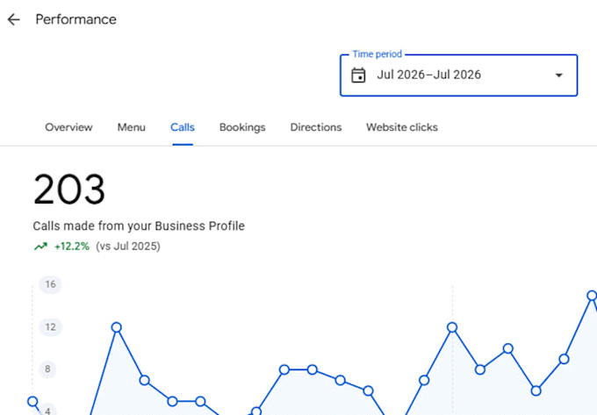Switch to the Bookings tab
Viewport: 597px width, 415px height.
[x=242, y=127]
